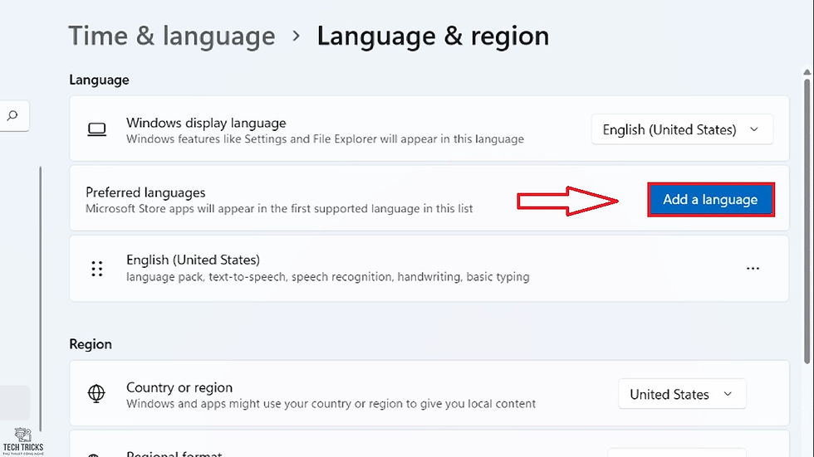Open the English (United States) more options menu
This screenshot has height=457, width=814.
pyautogui.click(x=753, y=269)
